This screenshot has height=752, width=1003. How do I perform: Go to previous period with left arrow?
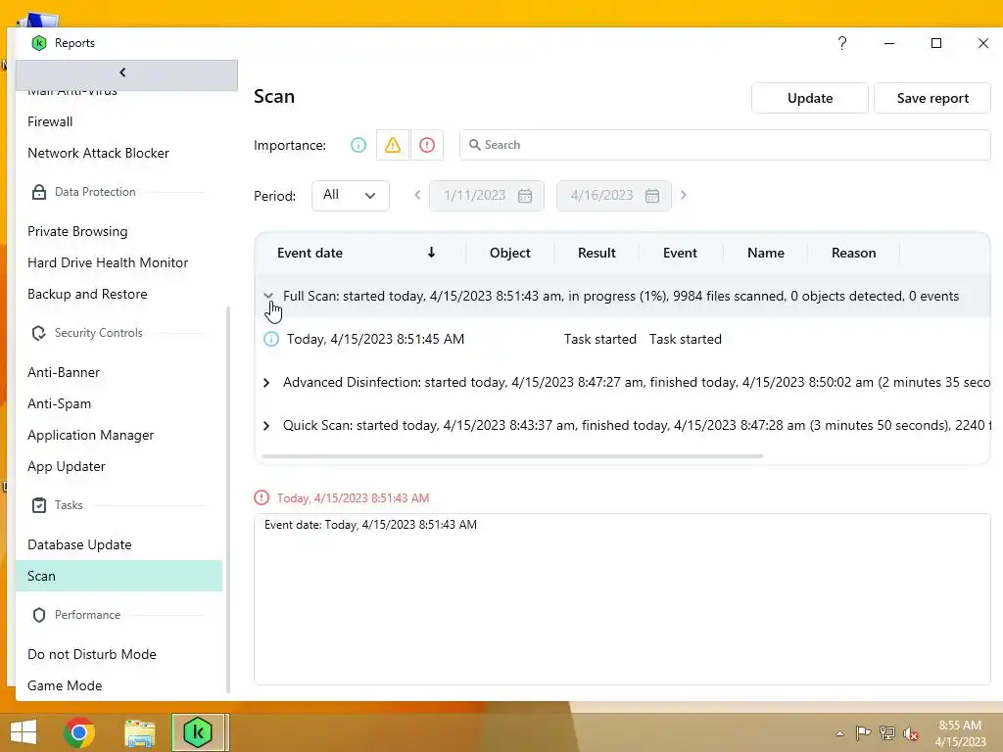pos(417,195)
